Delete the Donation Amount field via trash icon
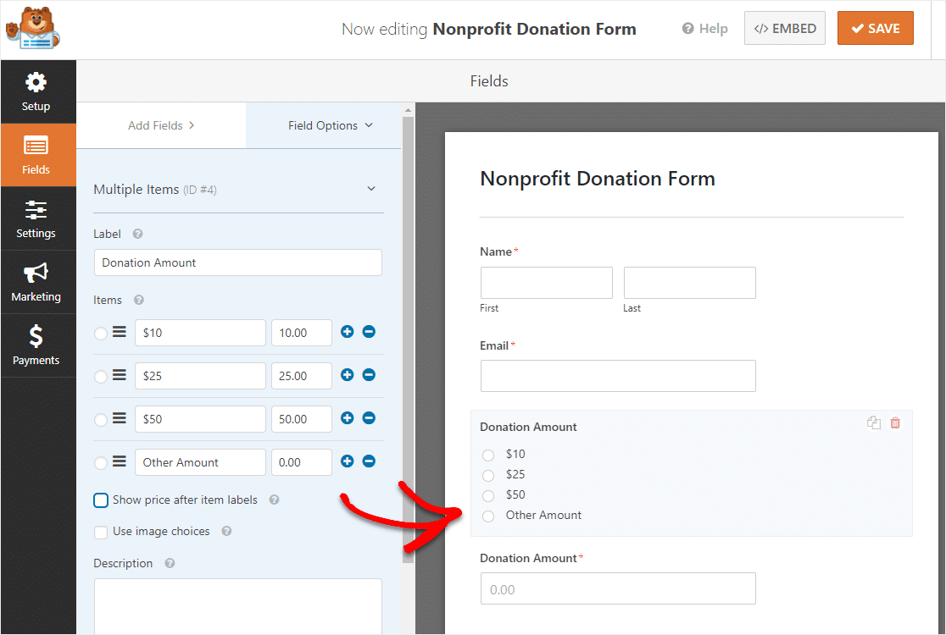Viewport: 946px width, 635px height. click(895, 423)
